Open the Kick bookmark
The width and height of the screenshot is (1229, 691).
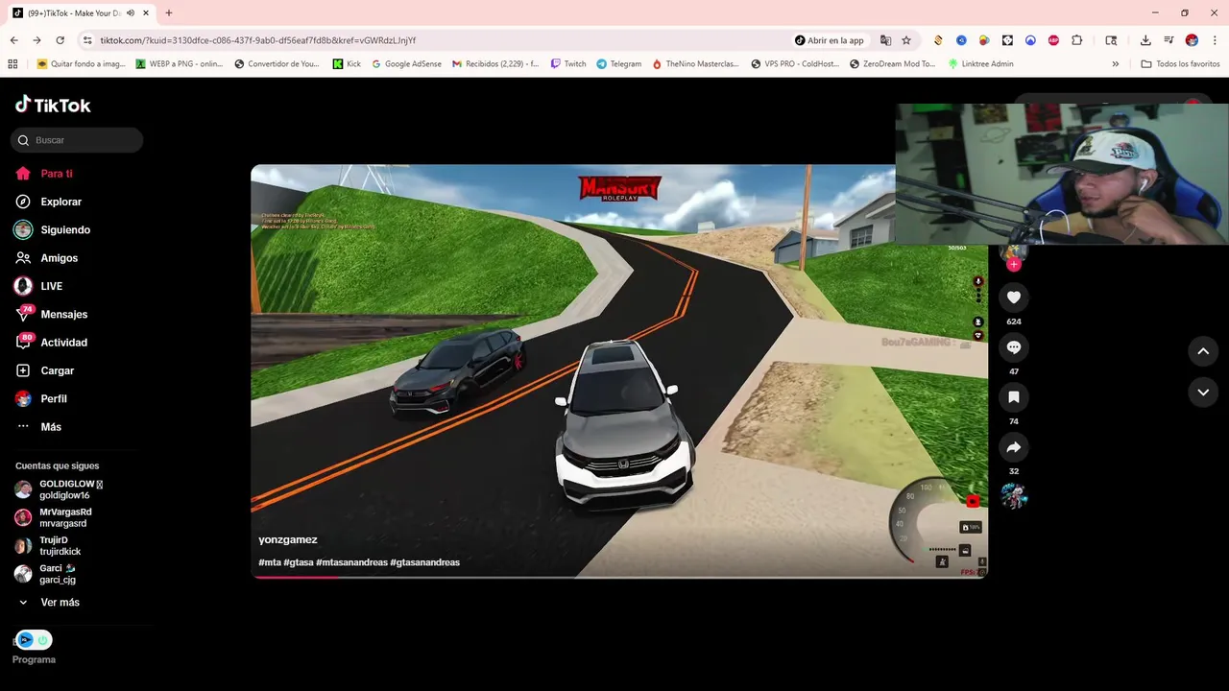[347, 64]
